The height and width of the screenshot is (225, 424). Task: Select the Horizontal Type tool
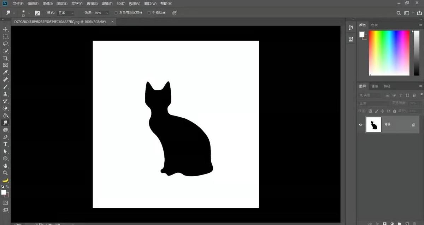5,144
